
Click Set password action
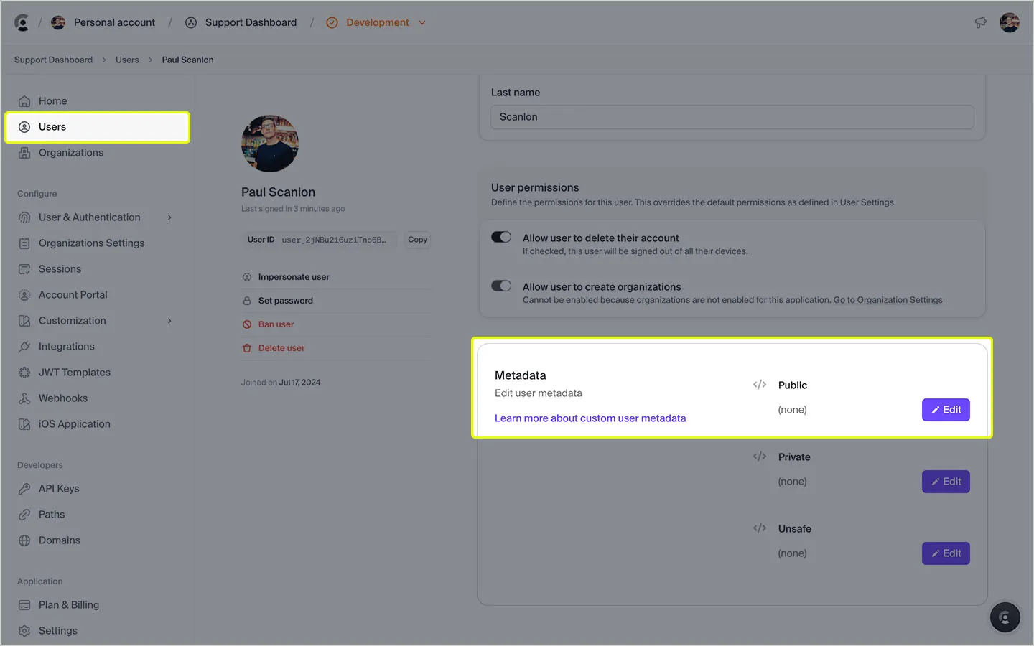click(x=286, y=301)
